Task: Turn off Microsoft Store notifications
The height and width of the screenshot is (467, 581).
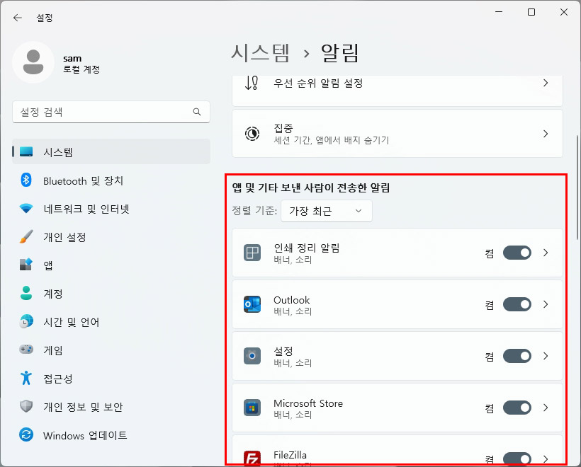Action: [x=517, y=408]
